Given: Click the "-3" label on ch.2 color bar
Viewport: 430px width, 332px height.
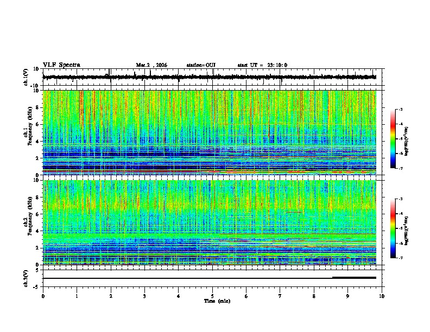Looking at the screenshot, I should 400,199.
